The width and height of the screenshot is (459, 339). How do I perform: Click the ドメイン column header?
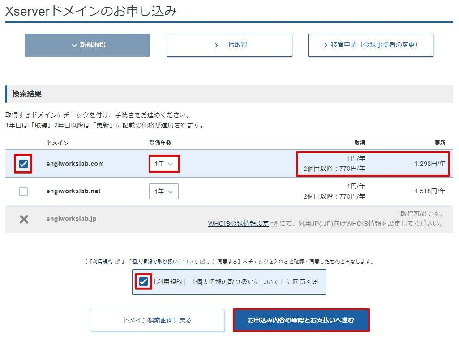[x=57, y=143]
